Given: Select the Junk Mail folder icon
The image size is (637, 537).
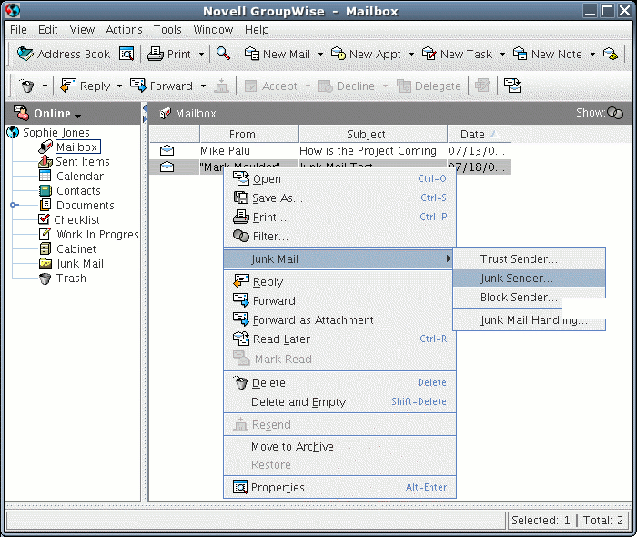Looking at the screenshot, I should click(45, 264).
